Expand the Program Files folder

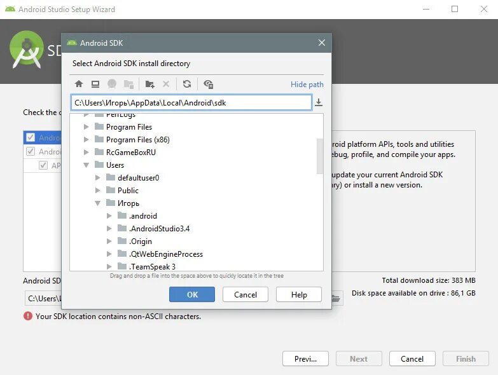pyautogui.click(x=86, y=127)
